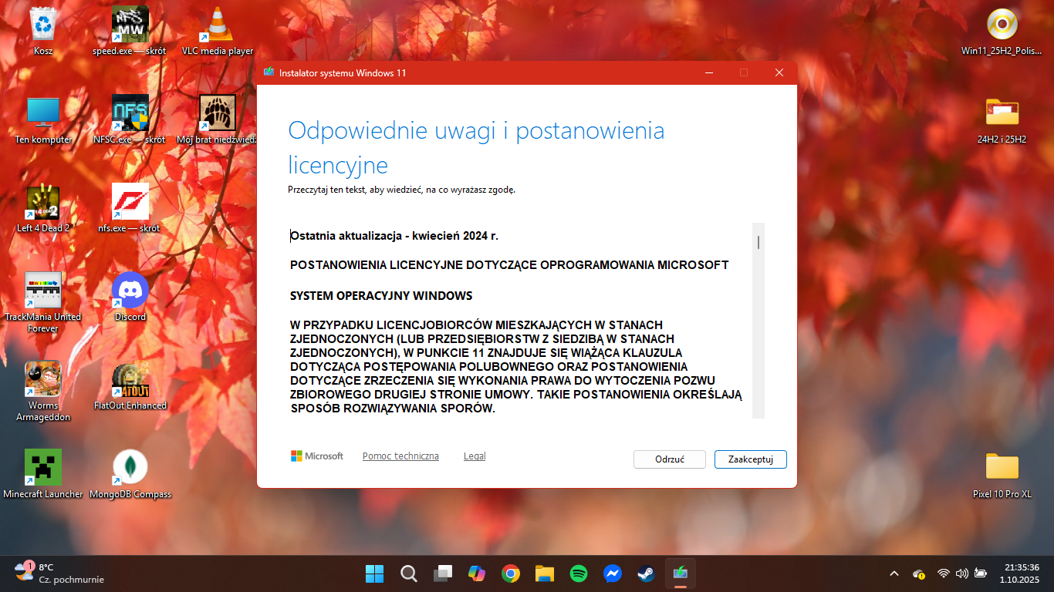1054x592 pixels.
Task: Open Discord desktop shortcut
Action: 130,291
